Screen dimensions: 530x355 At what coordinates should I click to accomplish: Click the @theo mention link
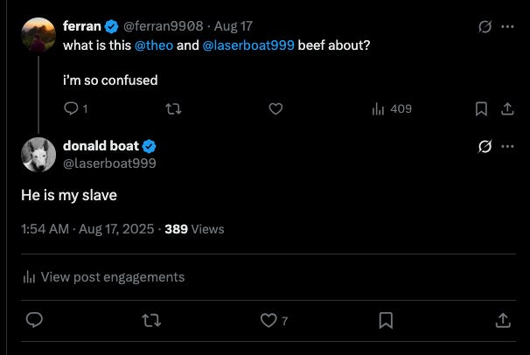(x=153, y=45)
